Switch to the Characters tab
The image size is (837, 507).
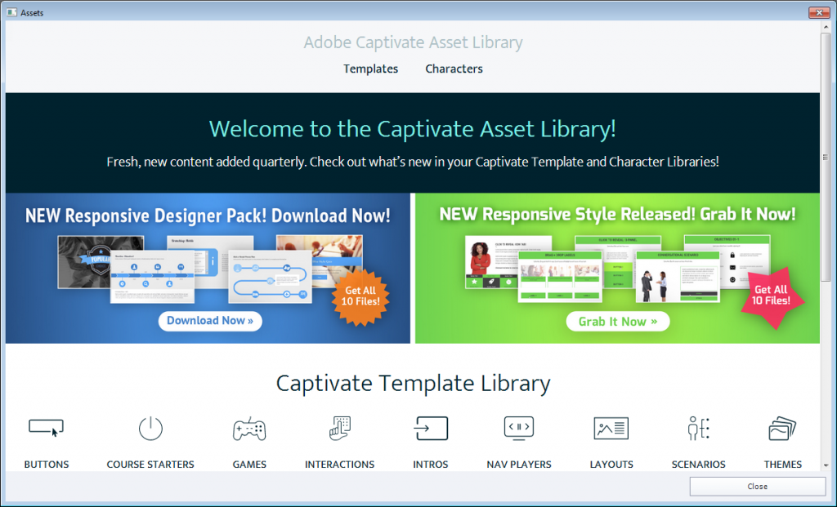tap(454, 69)
